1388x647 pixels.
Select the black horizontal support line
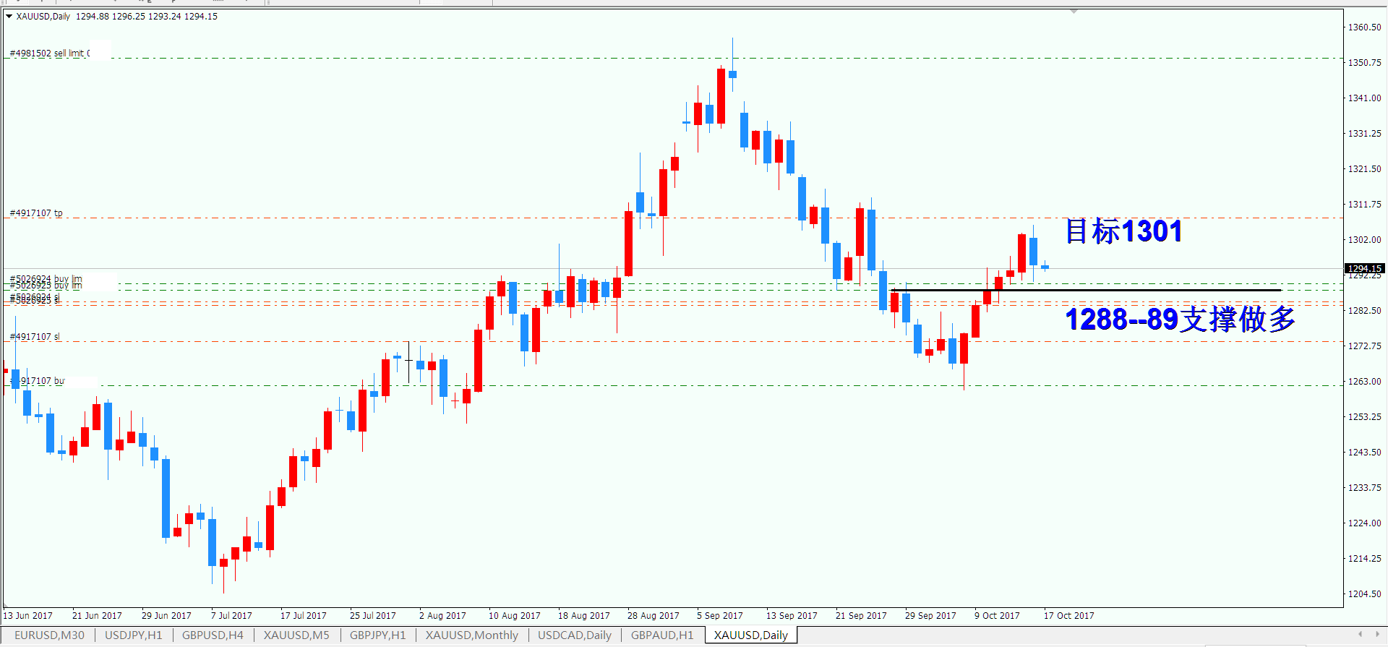tap(1086, 291)
